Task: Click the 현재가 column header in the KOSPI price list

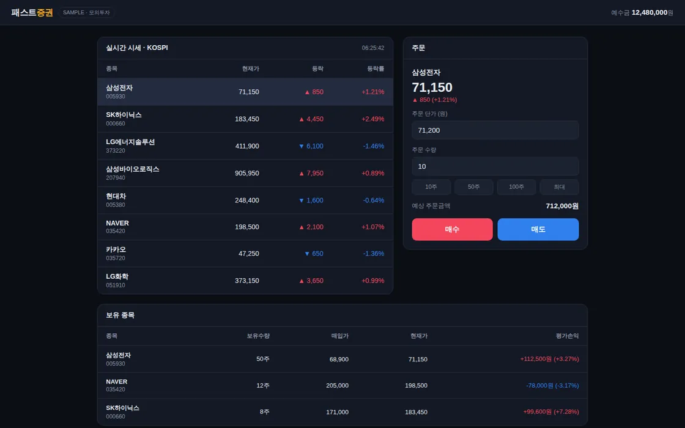Action: (250, 68)
